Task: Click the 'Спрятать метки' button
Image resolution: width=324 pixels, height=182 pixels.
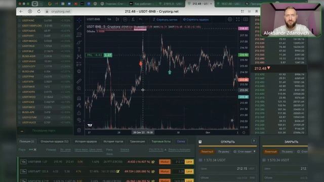Action: [165, 20]
